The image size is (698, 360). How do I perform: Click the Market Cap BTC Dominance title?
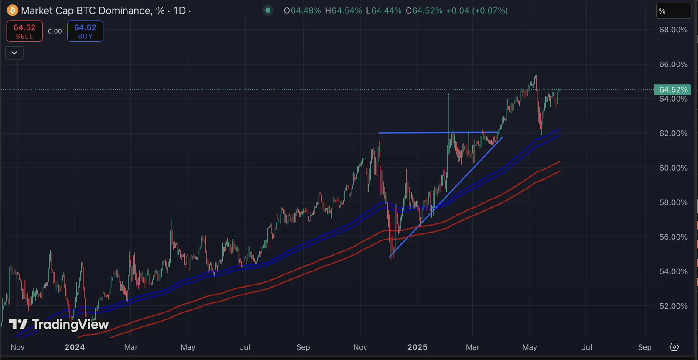click(x=92, y=10)
